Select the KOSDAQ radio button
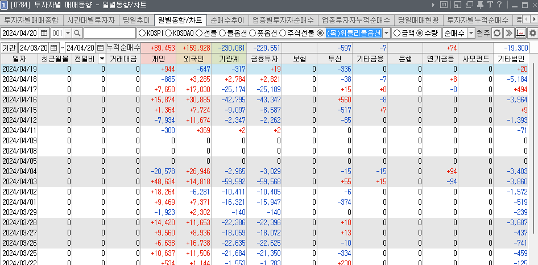538x265 pixels. (x=168, y=33)
